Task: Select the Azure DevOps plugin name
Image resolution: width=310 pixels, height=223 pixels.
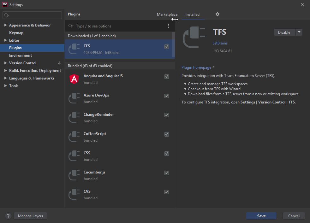Action: click(x=96, y=95)
